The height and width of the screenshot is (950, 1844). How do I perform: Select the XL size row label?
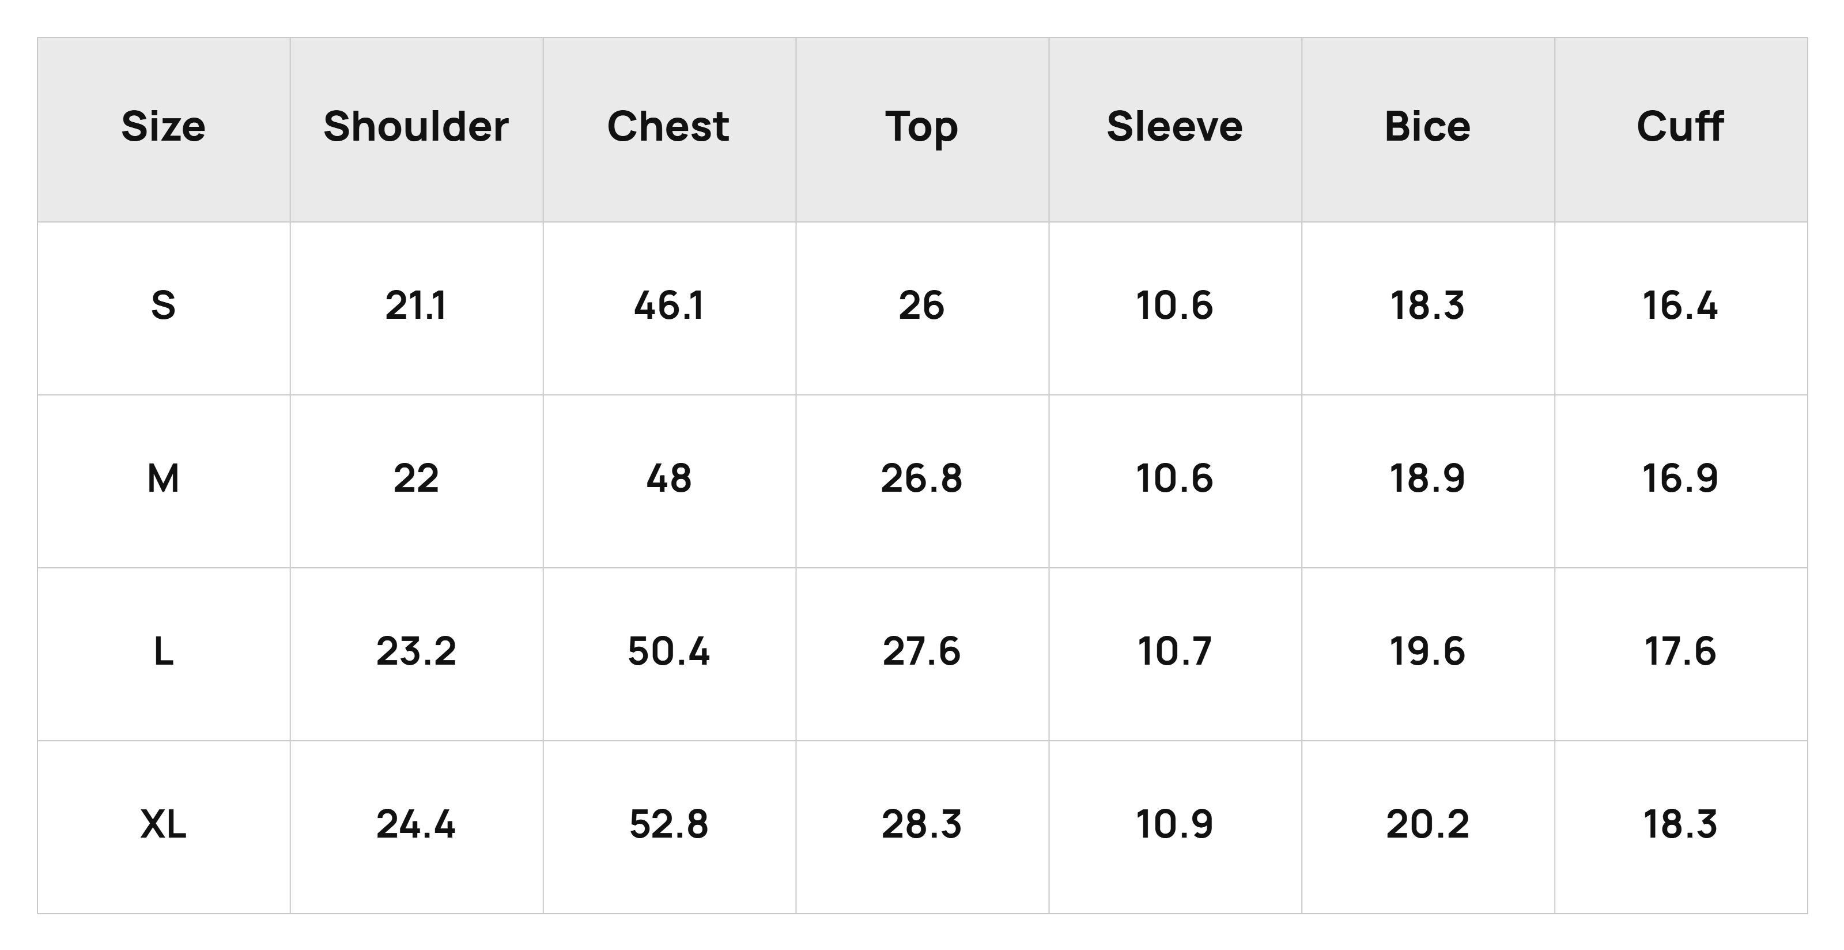tap(163, 824)
